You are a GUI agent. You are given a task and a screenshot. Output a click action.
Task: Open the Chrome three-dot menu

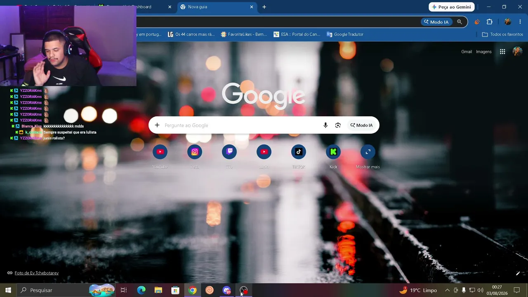[x=520, y=22]
